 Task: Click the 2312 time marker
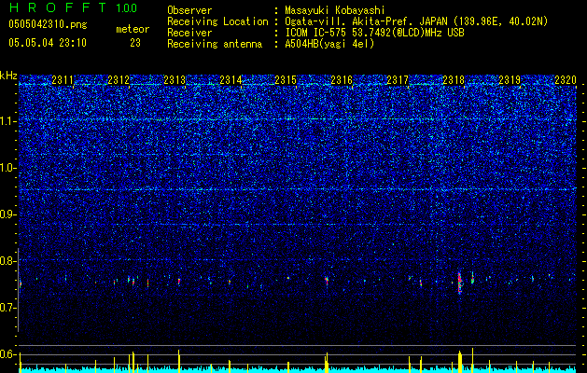(x=119, y=79)
